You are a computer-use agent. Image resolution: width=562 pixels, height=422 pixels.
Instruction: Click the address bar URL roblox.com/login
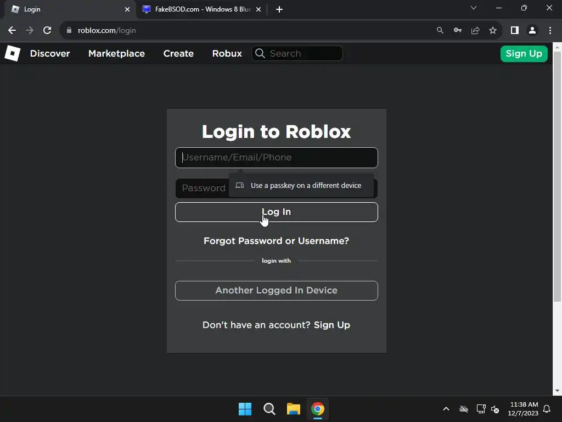point(107,31)
